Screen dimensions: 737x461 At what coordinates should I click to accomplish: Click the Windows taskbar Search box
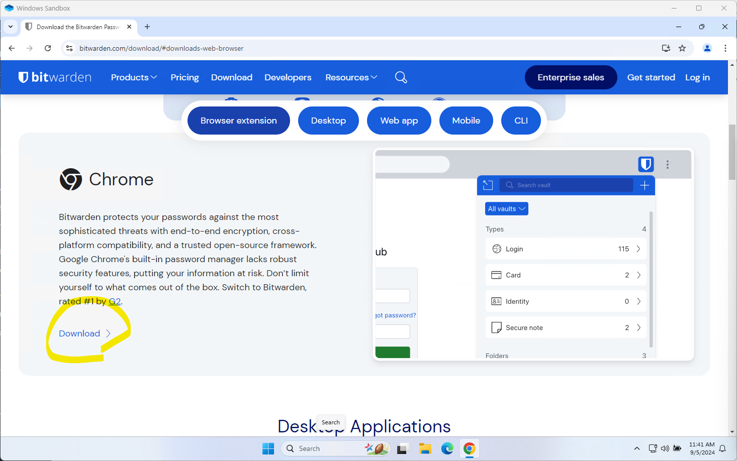coord(335,448)
